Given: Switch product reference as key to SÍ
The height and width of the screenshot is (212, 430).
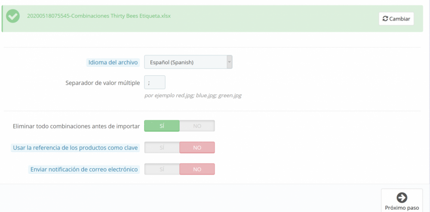Looking at the screenshot, I should (x=162, y=147).
